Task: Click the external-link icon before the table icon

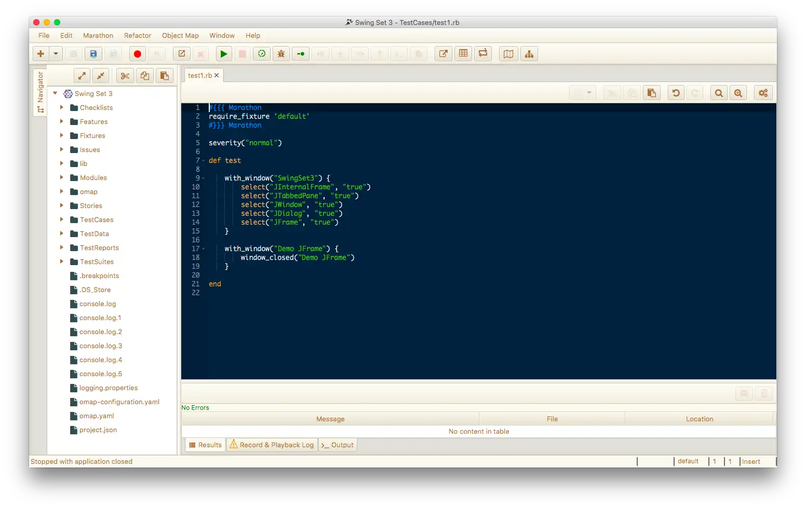Action: point(443,54)
